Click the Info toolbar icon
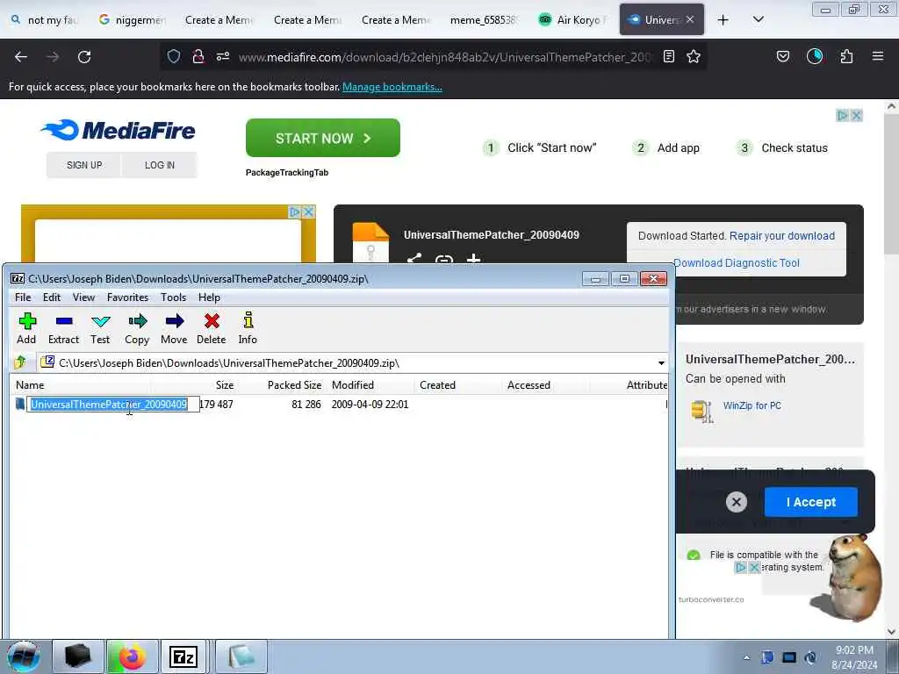 point(248,328)
